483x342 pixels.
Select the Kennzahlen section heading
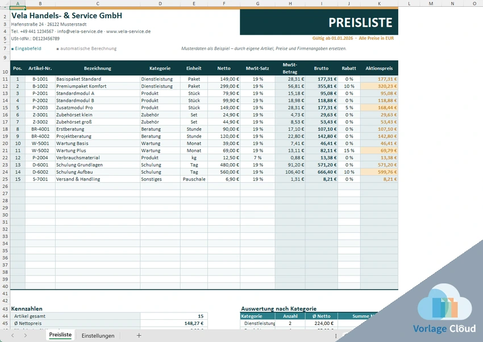pyautogui.click(x=27, y=308)
